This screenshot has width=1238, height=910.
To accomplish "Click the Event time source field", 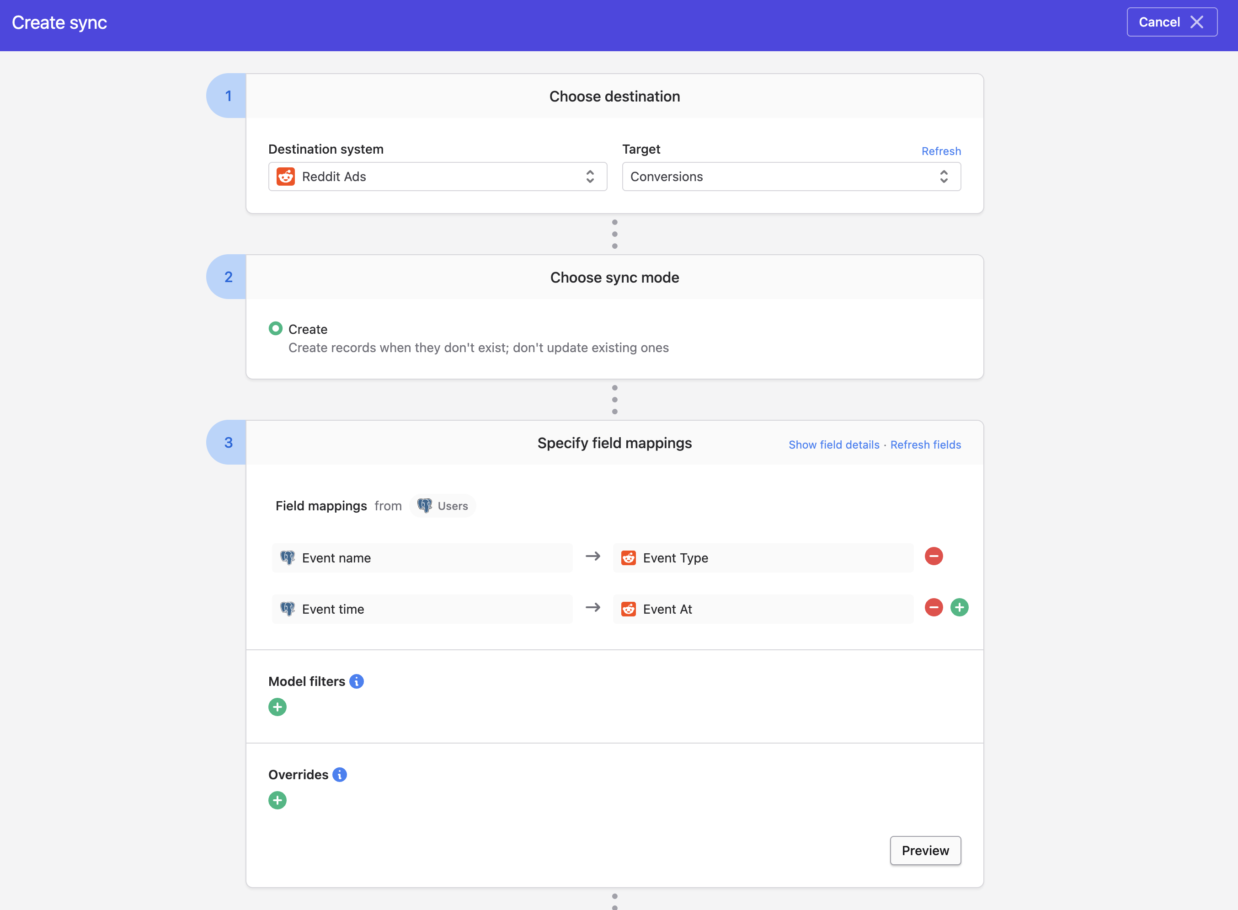I will click(x=422, y=609).
